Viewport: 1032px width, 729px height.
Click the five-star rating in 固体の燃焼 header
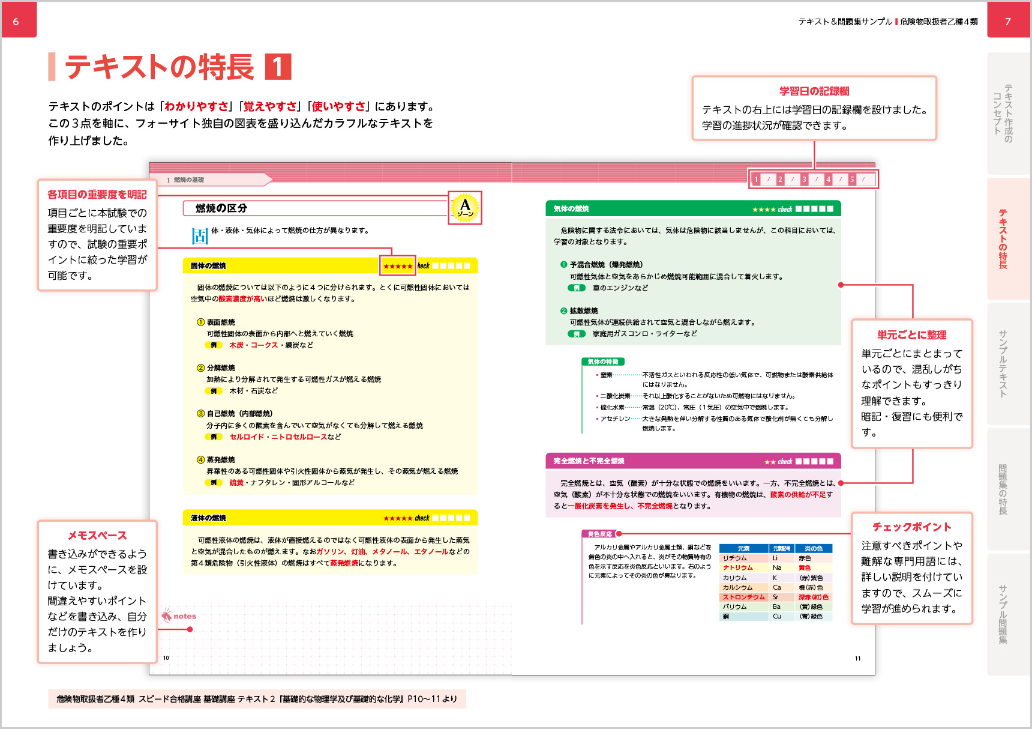click(398, 266)
